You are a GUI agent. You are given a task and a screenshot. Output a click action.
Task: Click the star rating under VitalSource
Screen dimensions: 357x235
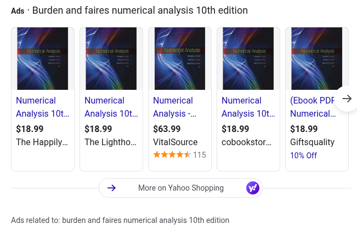(x=172, y=155)
